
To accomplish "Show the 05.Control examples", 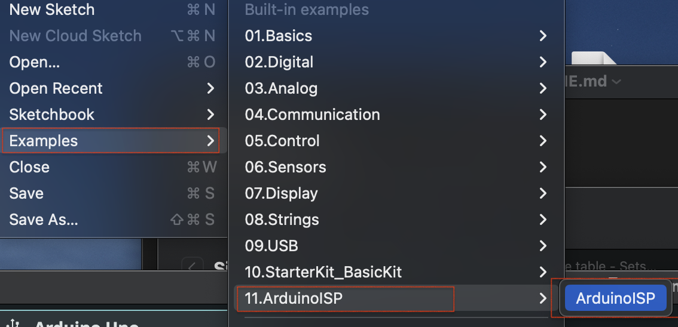I will pos(282,141).
